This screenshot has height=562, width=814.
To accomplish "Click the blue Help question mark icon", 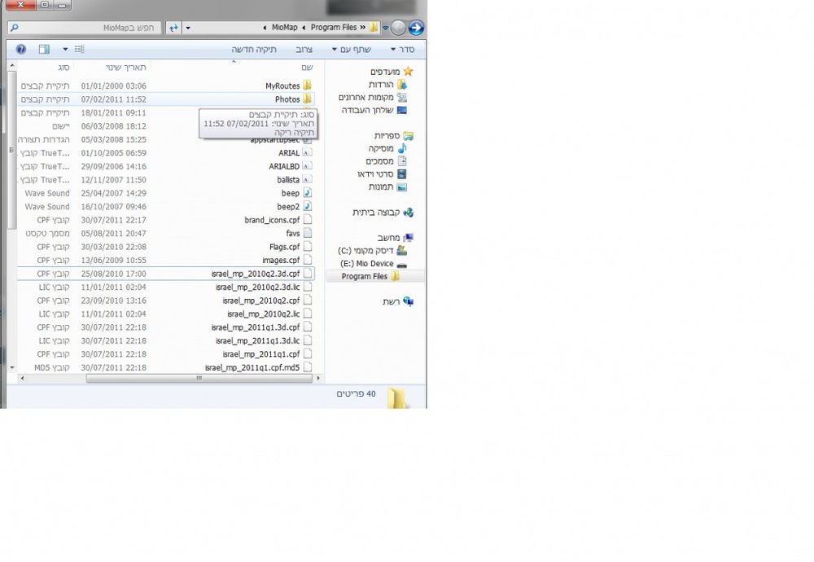I will 21,50.
